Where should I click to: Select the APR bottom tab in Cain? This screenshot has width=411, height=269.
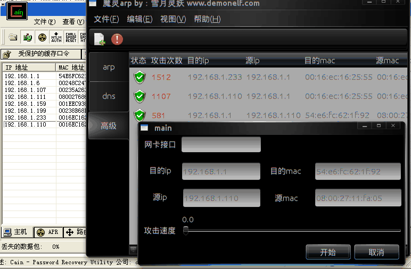pos(48,232)
